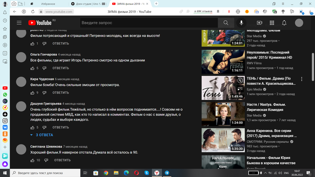Like Дашуня Григорьева's comment
The image size is (315, 177).
(x=33, y=128)
